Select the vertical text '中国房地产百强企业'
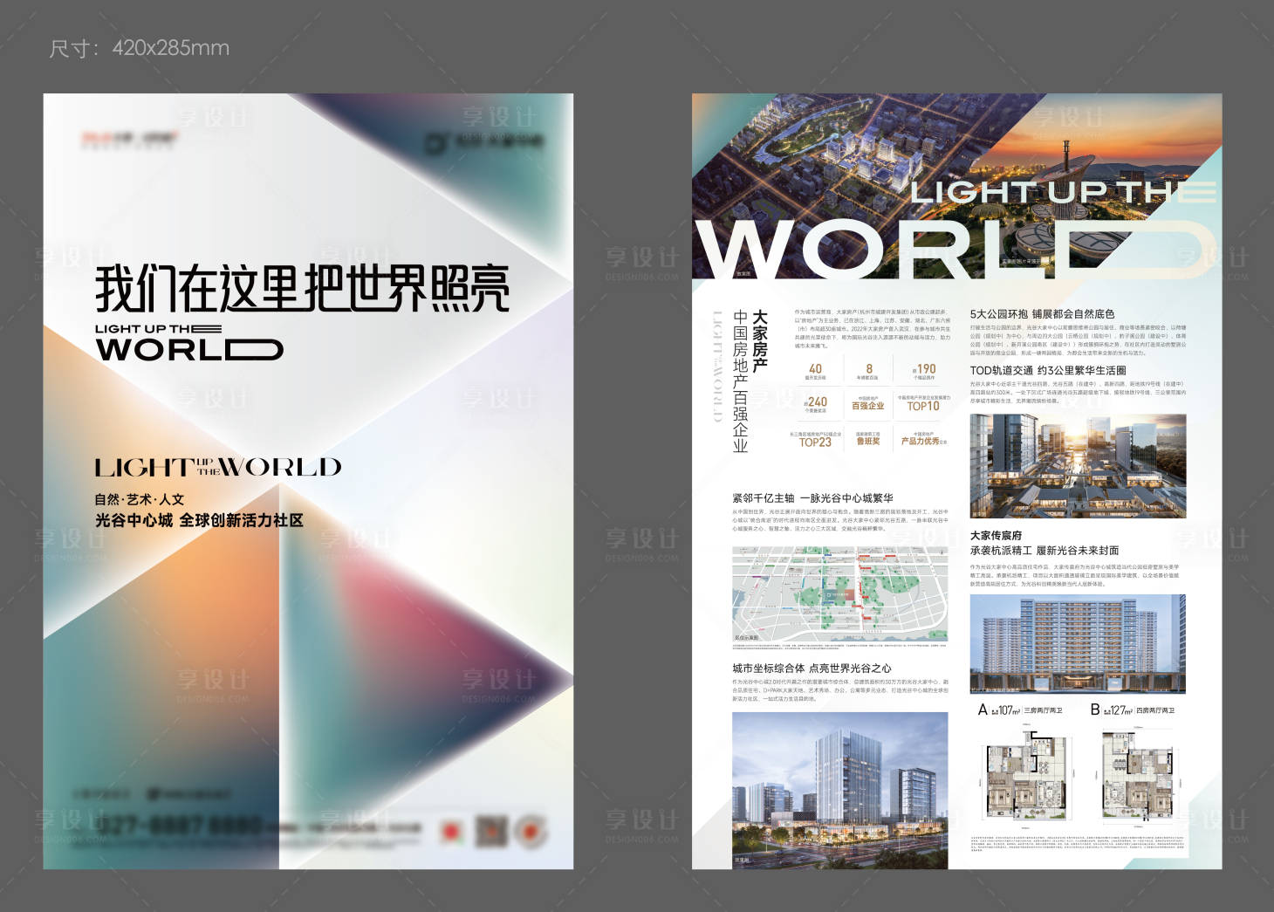1274x912 pixels. pos(741,381)
